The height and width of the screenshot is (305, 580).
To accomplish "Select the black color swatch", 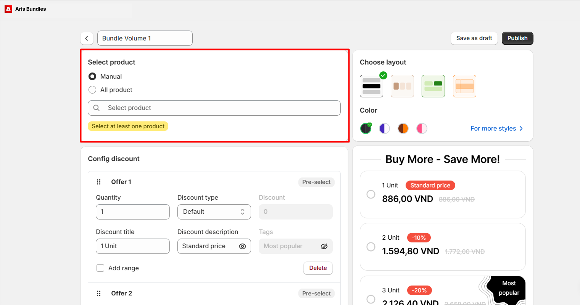I will pos(366,128).
